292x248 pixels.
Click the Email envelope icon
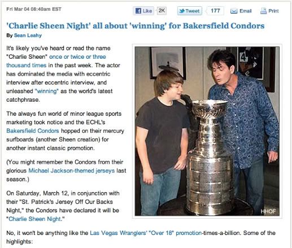click(234, 11)
